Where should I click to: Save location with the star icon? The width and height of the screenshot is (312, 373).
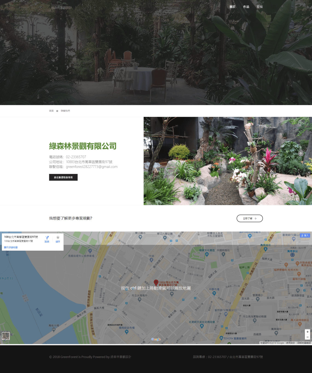point(58,238)
